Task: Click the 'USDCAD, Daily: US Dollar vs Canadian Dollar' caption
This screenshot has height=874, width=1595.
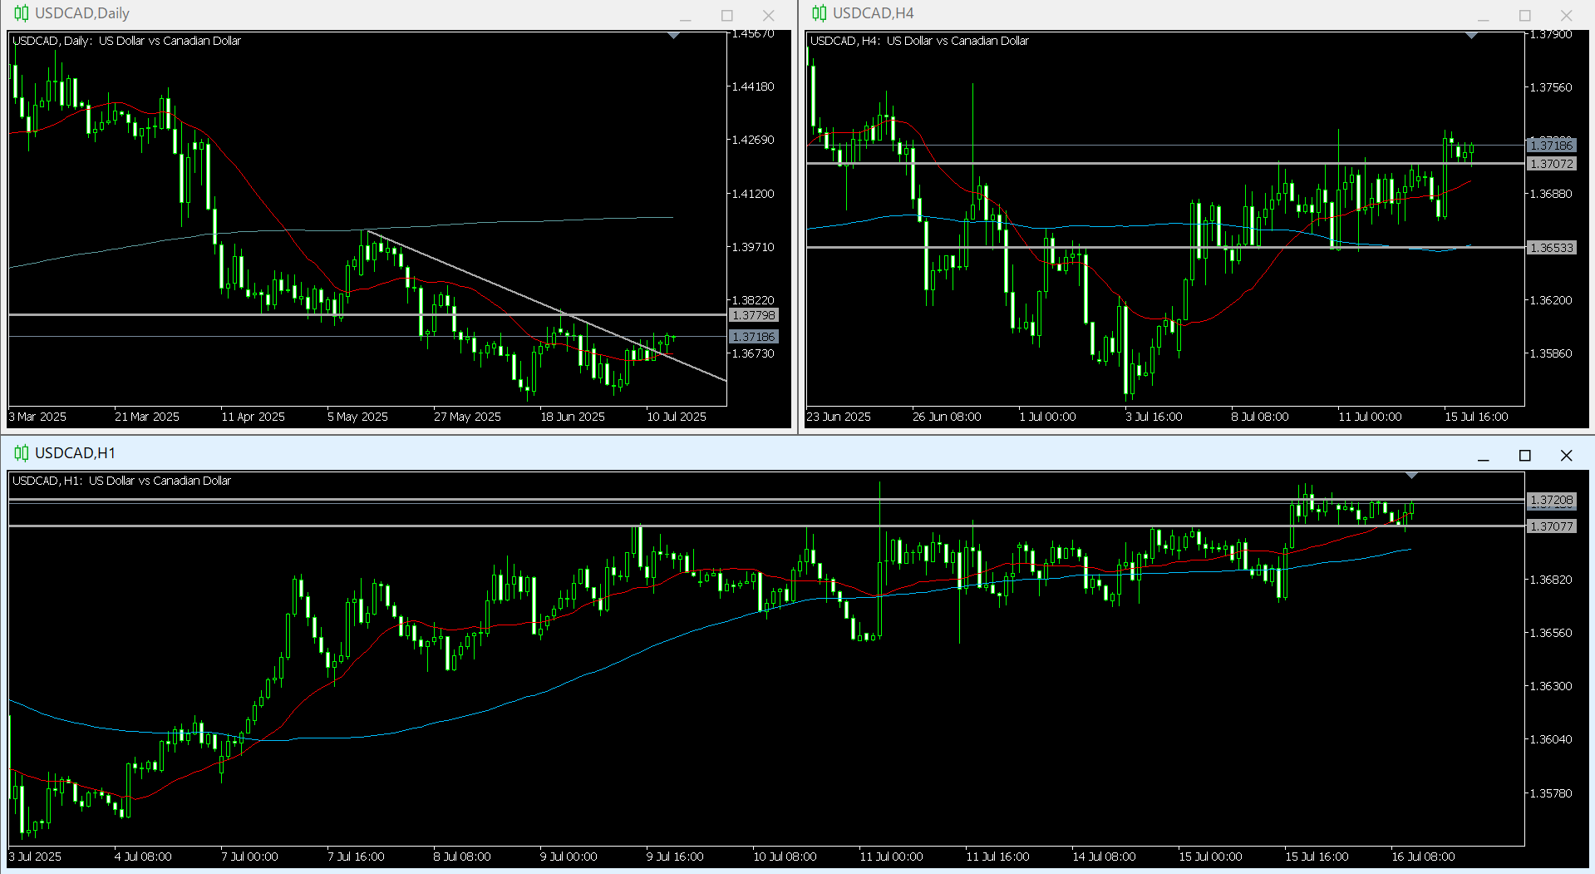Action: 126,41
